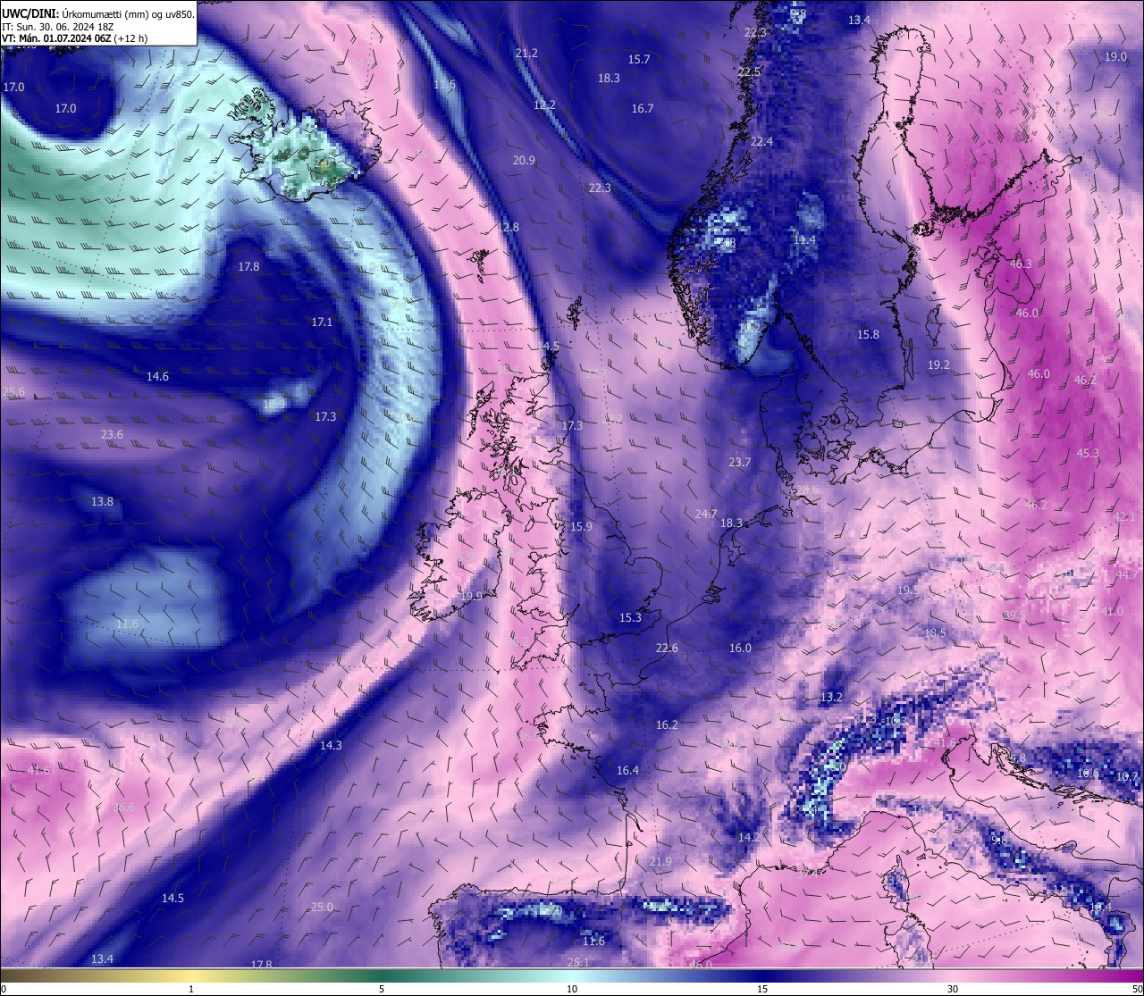Click the 16.4 value over France
The width and height of the screenshot is (1144, 996).
(x=627, y=770)
